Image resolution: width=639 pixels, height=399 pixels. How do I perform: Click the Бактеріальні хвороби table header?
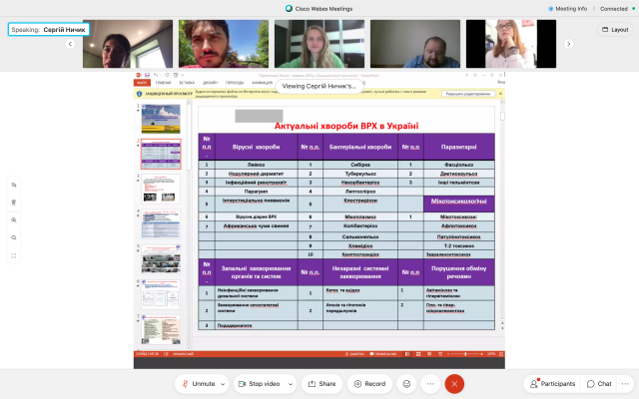coord(360,147)
